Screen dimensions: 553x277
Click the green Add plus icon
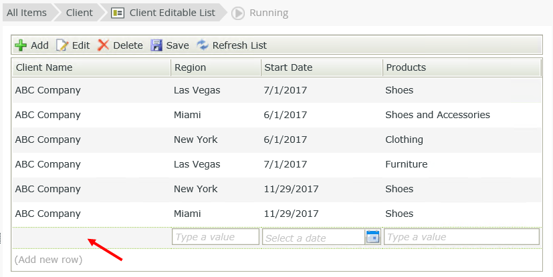[x=21, y=45]
